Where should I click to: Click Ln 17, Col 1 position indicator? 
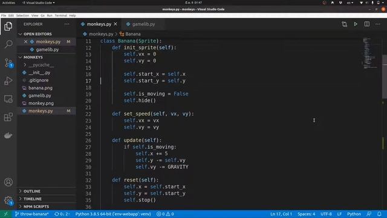[281, 214]
